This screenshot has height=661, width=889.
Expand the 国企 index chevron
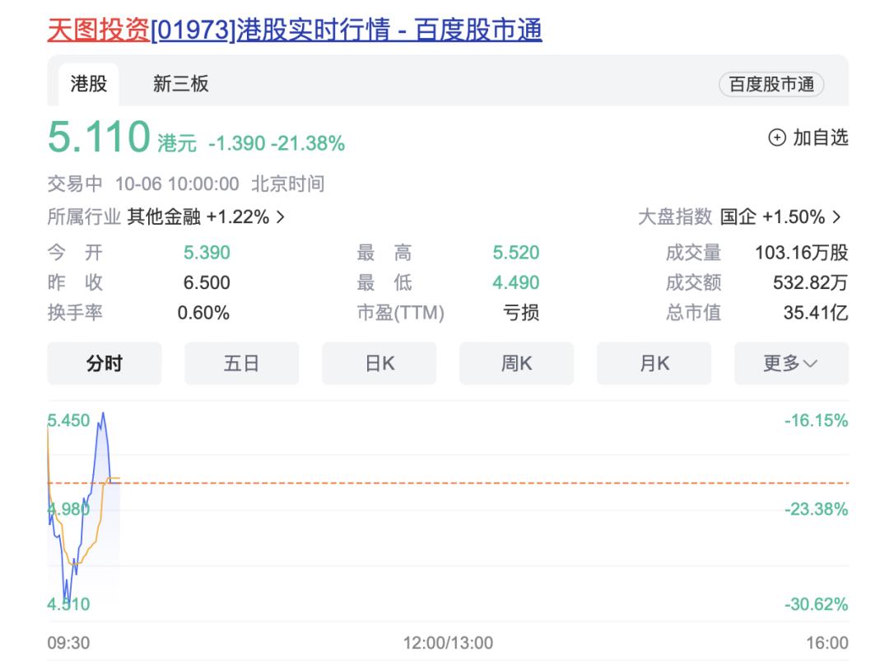[x=837, y=217]
